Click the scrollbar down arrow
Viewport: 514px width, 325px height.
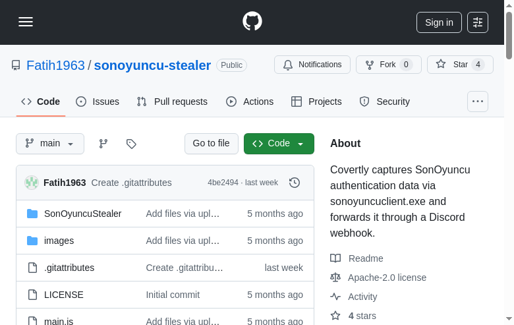(x=509, y=319)
